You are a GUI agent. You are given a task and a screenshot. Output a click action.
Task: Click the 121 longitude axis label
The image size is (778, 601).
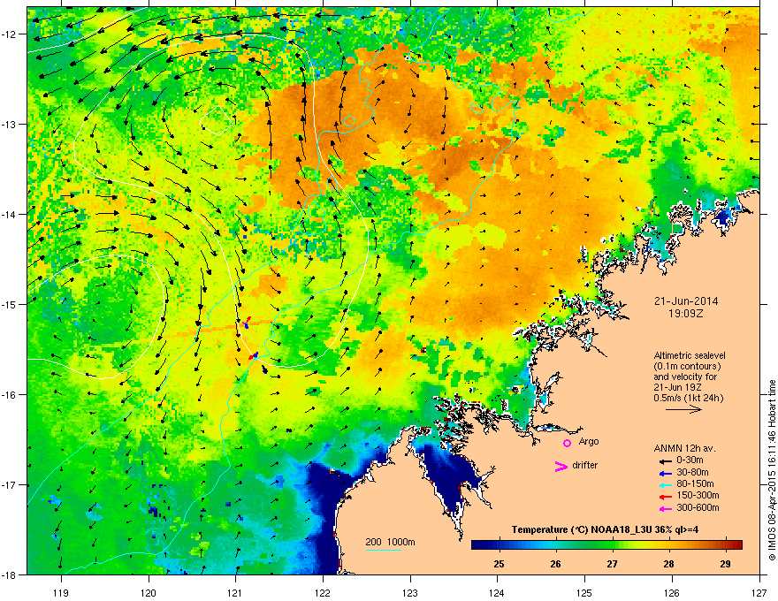point(236,592)
